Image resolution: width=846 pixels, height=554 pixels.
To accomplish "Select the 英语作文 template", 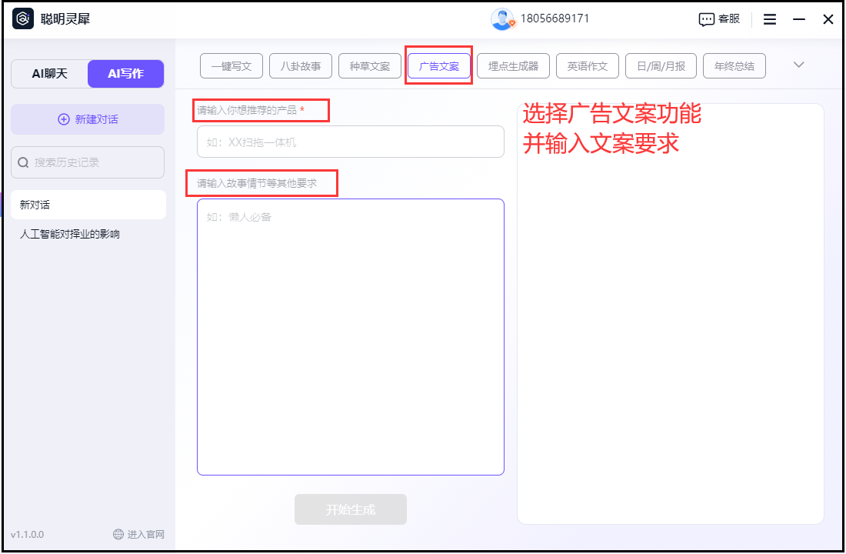I will coord(588,65).
